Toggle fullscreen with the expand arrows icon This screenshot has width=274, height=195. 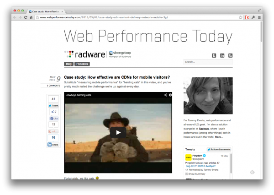point(259,11)
